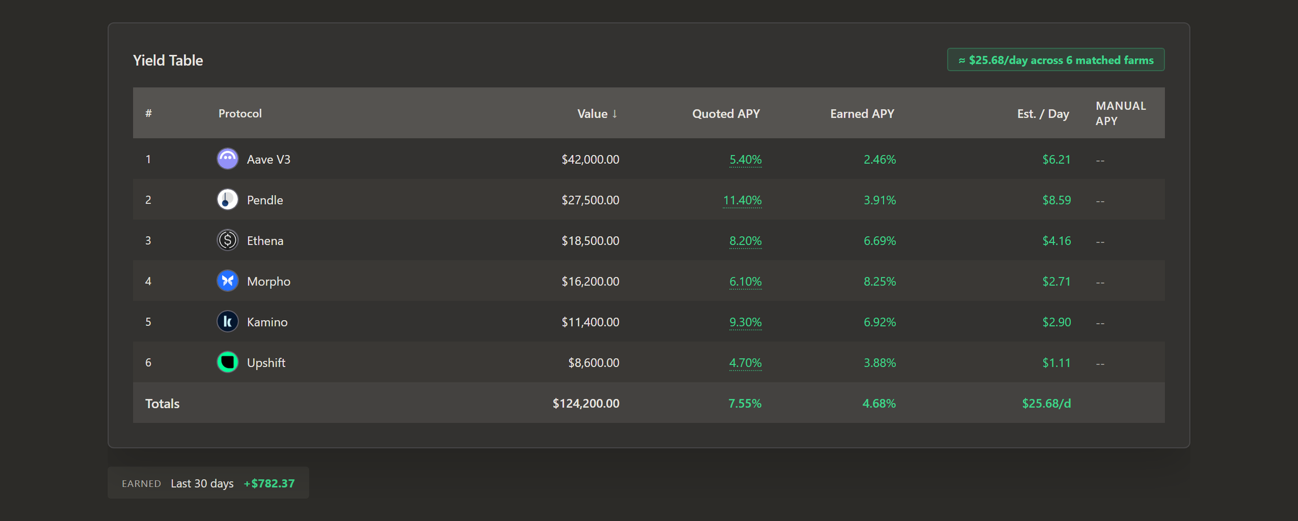Click total earned APY 4.68%
Screen dimensions: 1298x521
click(879, 403)
